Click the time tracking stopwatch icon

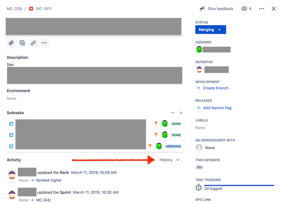[x=198, y=187]
